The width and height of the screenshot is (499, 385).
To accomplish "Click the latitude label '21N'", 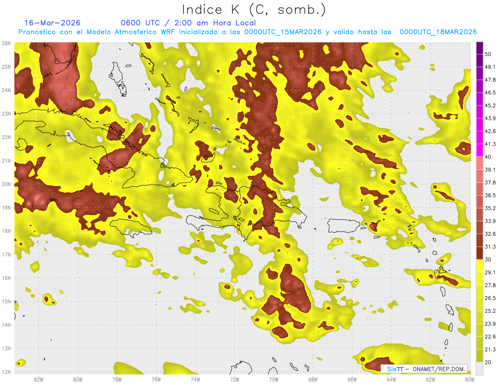I will 6,161.
